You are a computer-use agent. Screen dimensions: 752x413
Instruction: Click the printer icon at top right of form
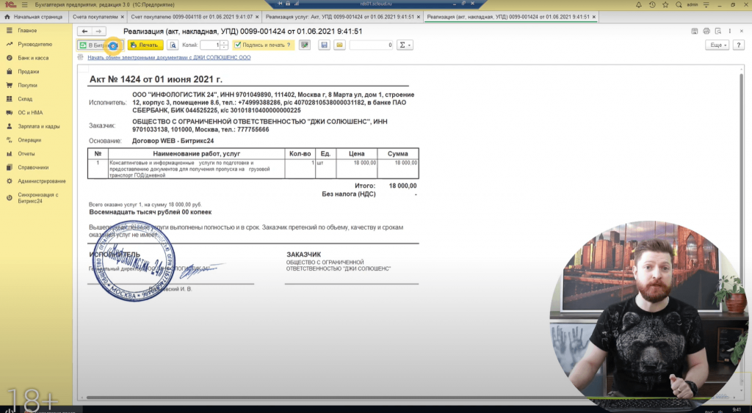pos(706,31)
